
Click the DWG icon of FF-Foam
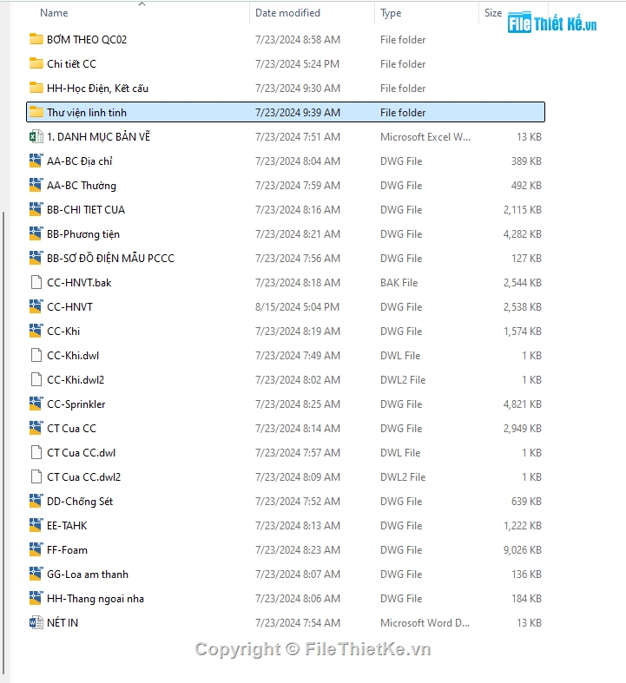[36, 549]
